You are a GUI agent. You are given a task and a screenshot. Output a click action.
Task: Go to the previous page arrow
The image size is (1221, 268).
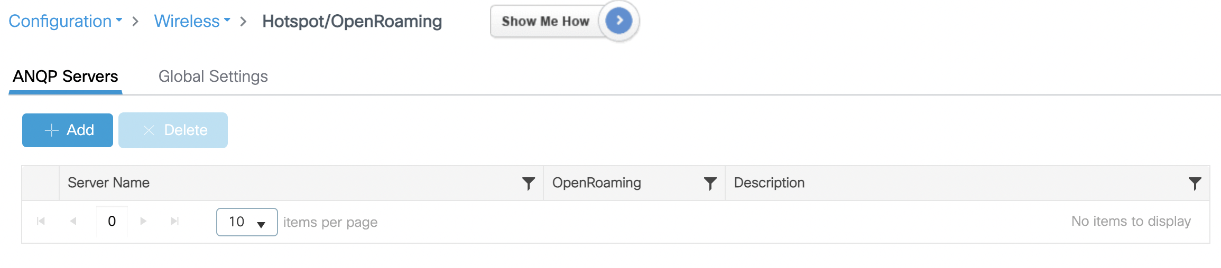[x=73, y=221]
